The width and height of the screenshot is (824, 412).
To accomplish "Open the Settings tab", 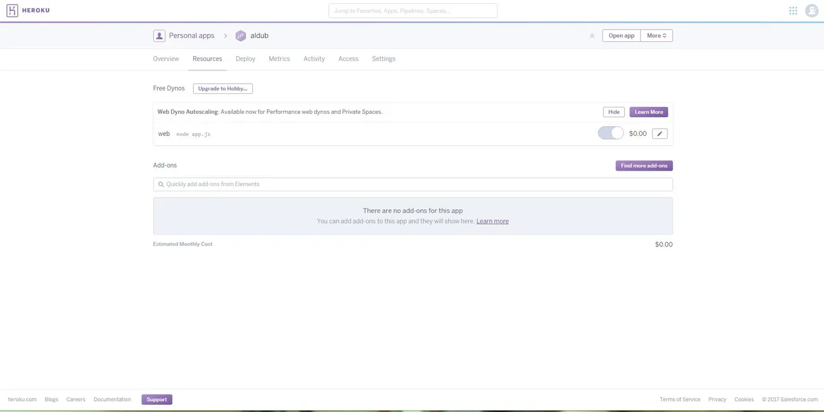I will pos(384,59).
